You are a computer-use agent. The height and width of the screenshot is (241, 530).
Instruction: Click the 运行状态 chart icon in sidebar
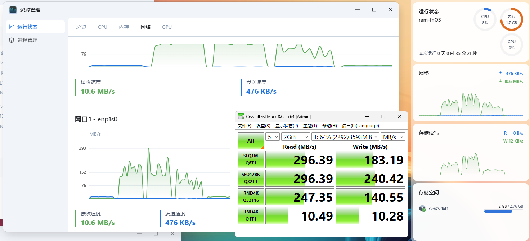tap(12, 27)
